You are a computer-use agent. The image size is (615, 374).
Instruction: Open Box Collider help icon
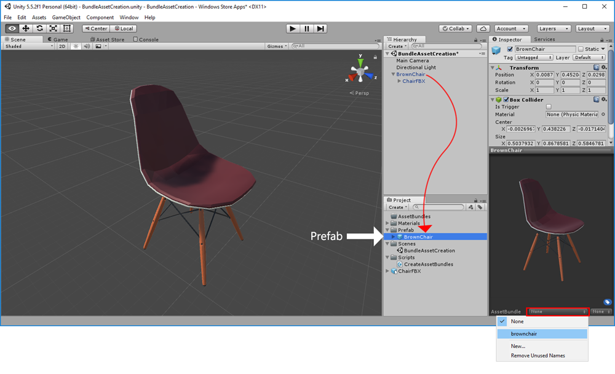click(596, 99)
